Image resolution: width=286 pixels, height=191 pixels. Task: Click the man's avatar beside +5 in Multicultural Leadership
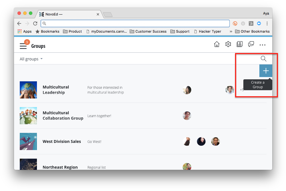click(230, 90)
